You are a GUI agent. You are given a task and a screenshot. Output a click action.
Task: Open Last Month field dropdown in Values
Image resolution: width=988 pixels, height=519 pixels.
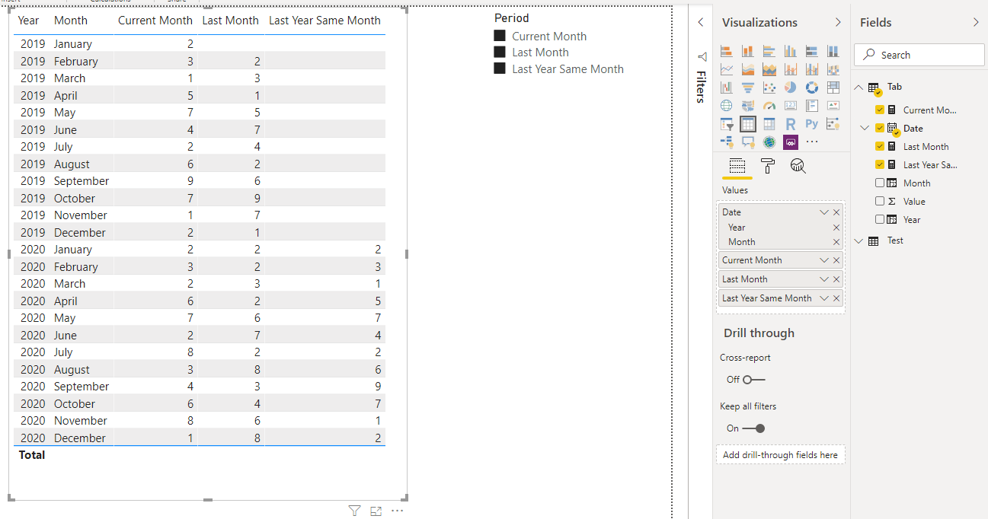click(x=823, y=279)
